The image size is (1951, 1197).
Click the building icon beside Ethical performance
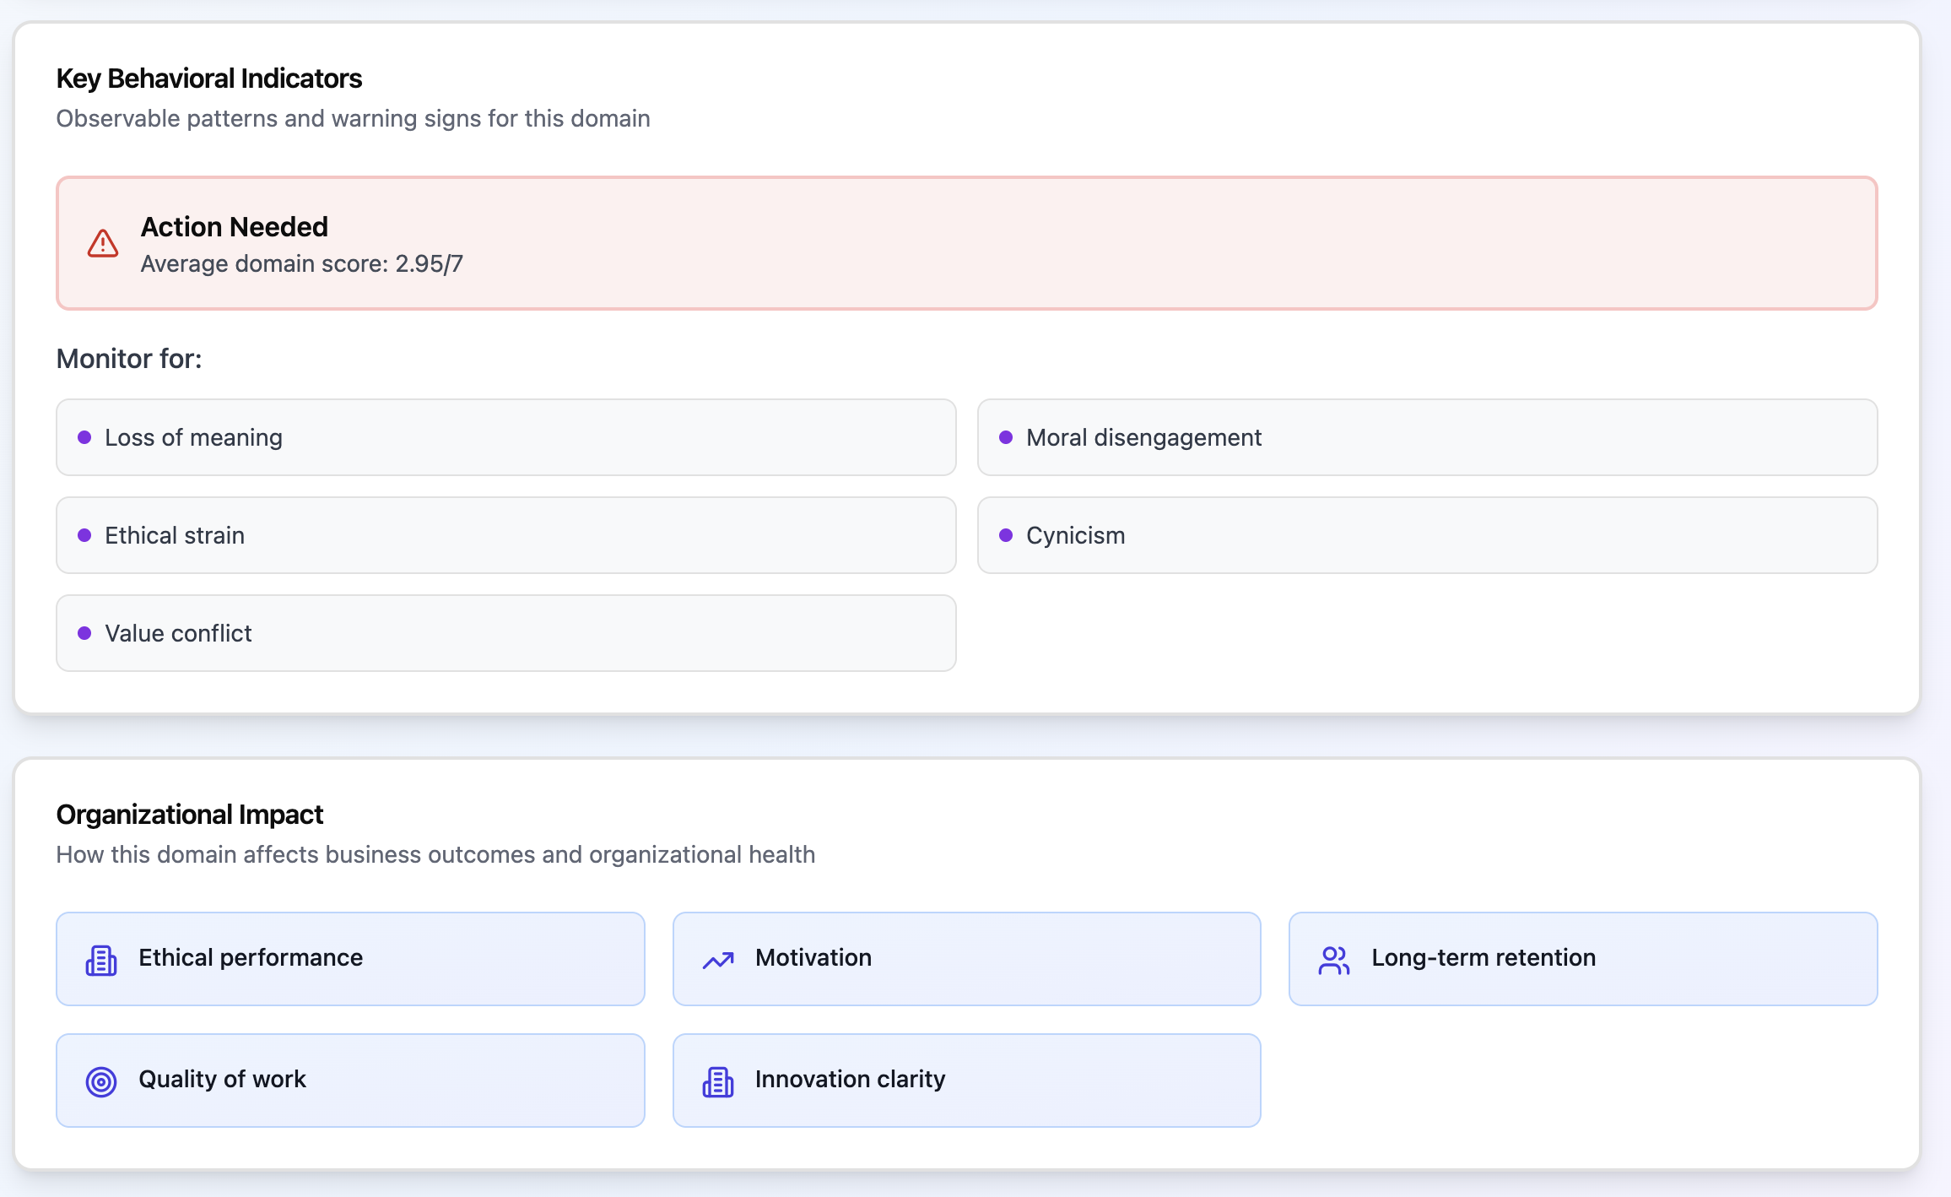click(x=101, y=960)
